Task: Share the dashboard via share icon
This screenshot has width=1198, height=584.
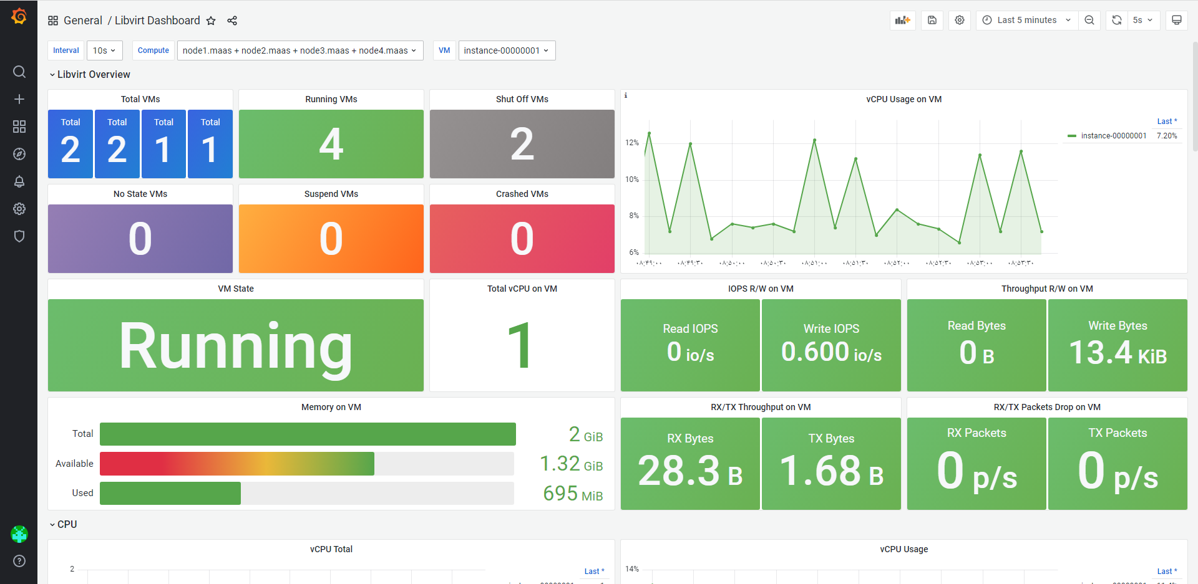Action: pyautogui.click(x=232, y=21)
